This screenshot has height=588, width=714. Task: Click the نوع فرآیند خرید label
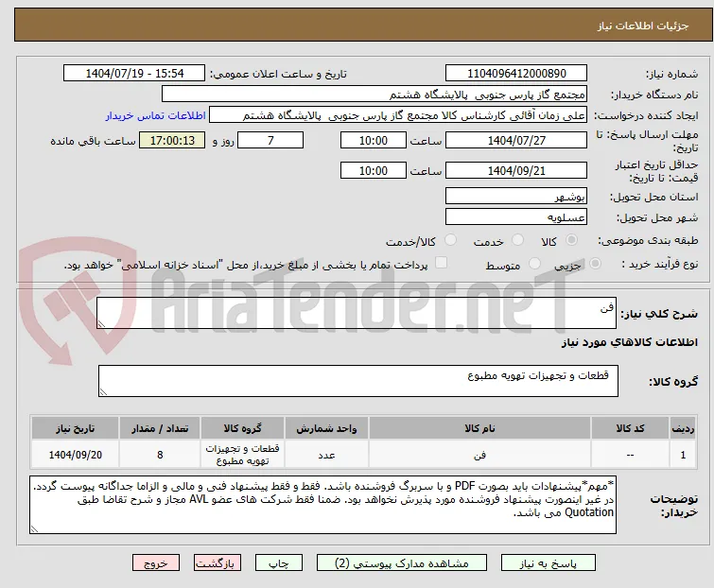[x=660, y=264]
